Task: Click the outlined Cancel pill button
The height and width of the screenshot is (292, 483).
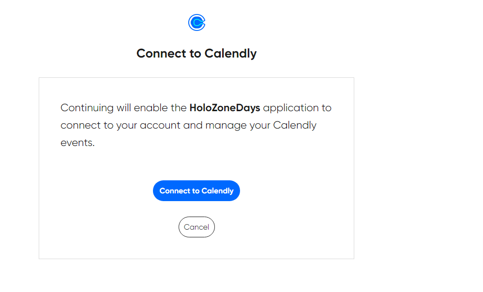Action: coord(196,227)
